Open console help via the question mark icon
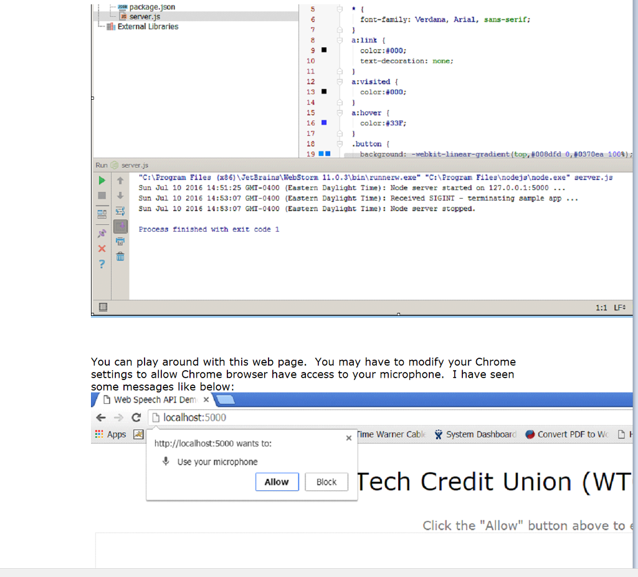Screen dimensions: 638x577 pyautogui.click(x=101, y=264)
